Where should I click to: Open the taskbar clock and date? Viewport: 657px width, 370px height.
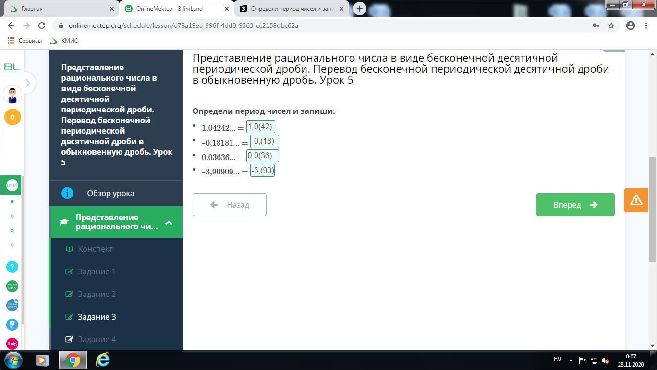tap(631, 360)
